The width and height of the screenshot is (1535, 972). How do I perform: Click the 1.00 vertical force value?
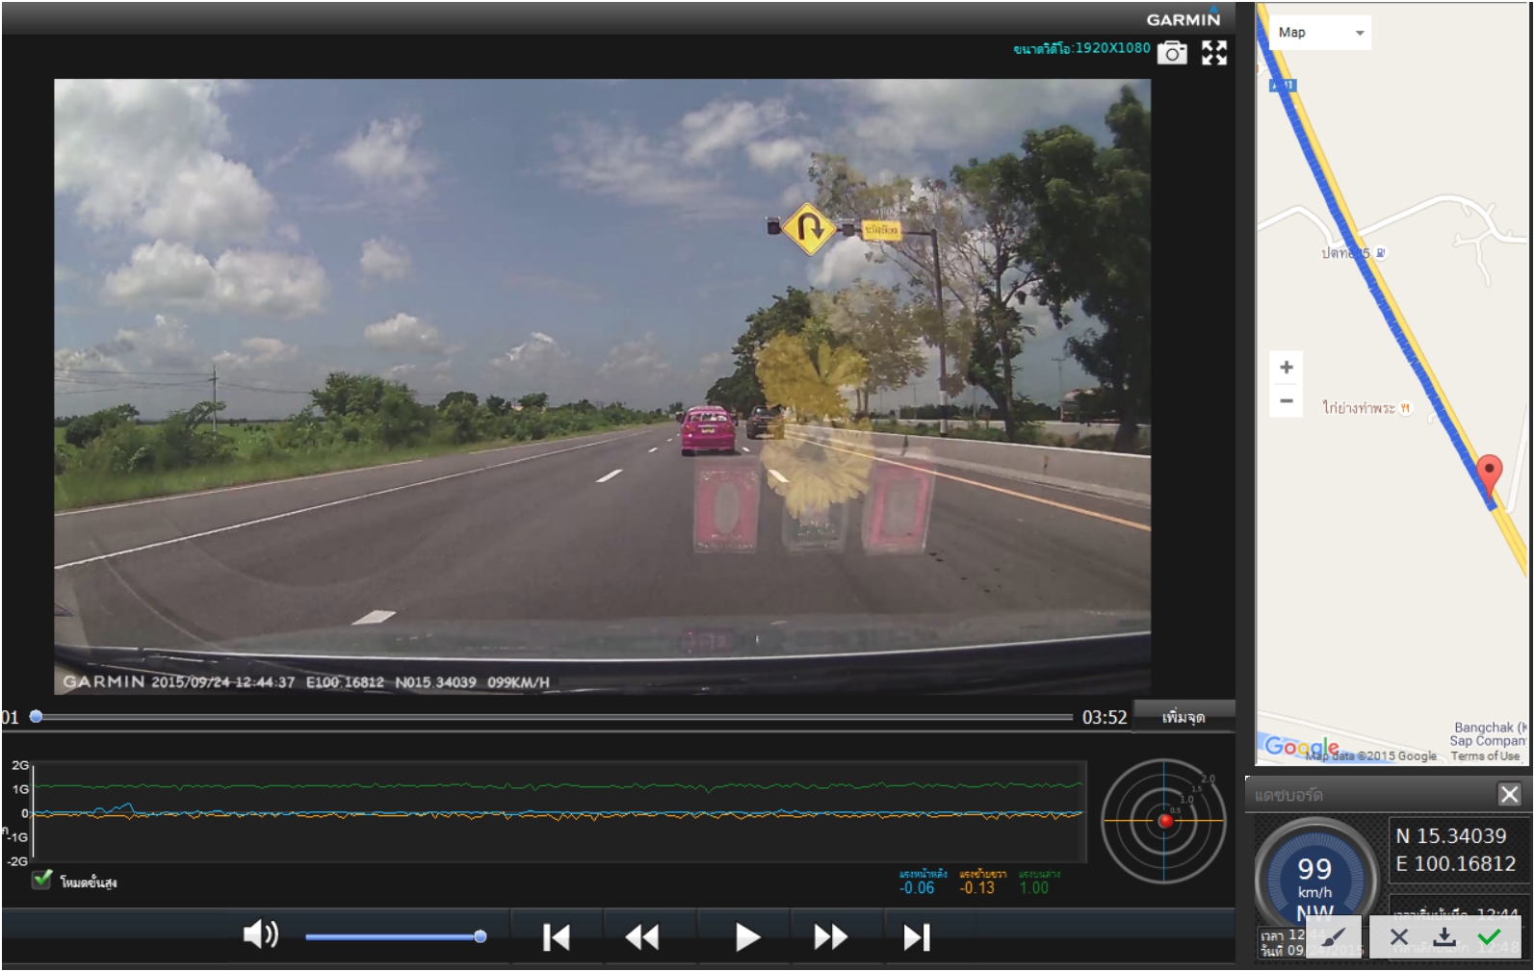click(1034, 888)
